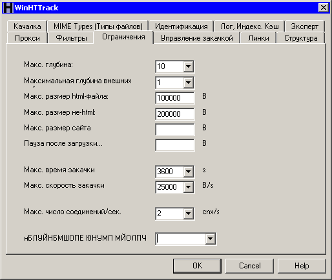Click the Cancel button
332x280 pixels.
pyautogui.click(x=250, y=266)
